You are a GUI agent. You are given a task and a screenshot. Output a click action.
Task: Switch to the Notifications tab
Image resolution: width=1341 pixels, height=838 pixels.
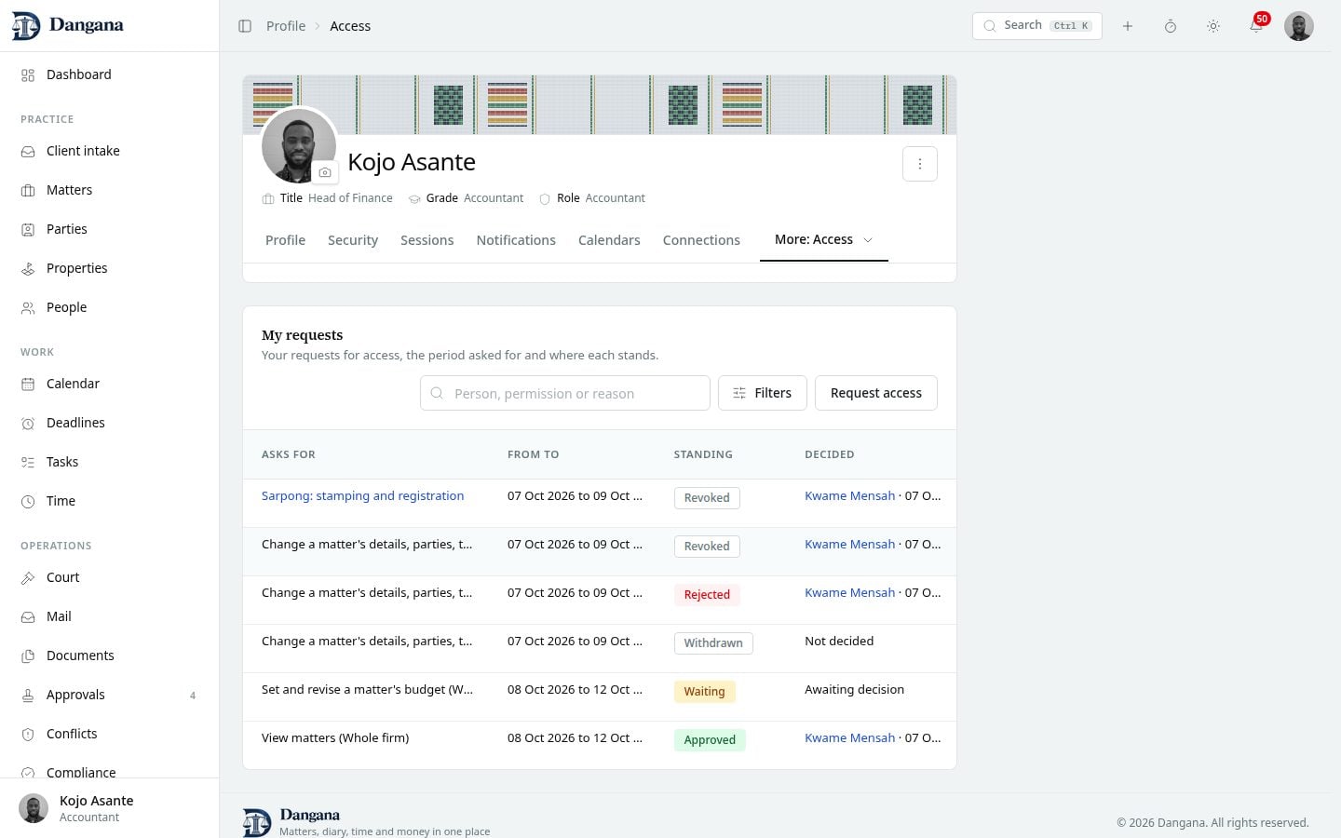tap(516, 240)
